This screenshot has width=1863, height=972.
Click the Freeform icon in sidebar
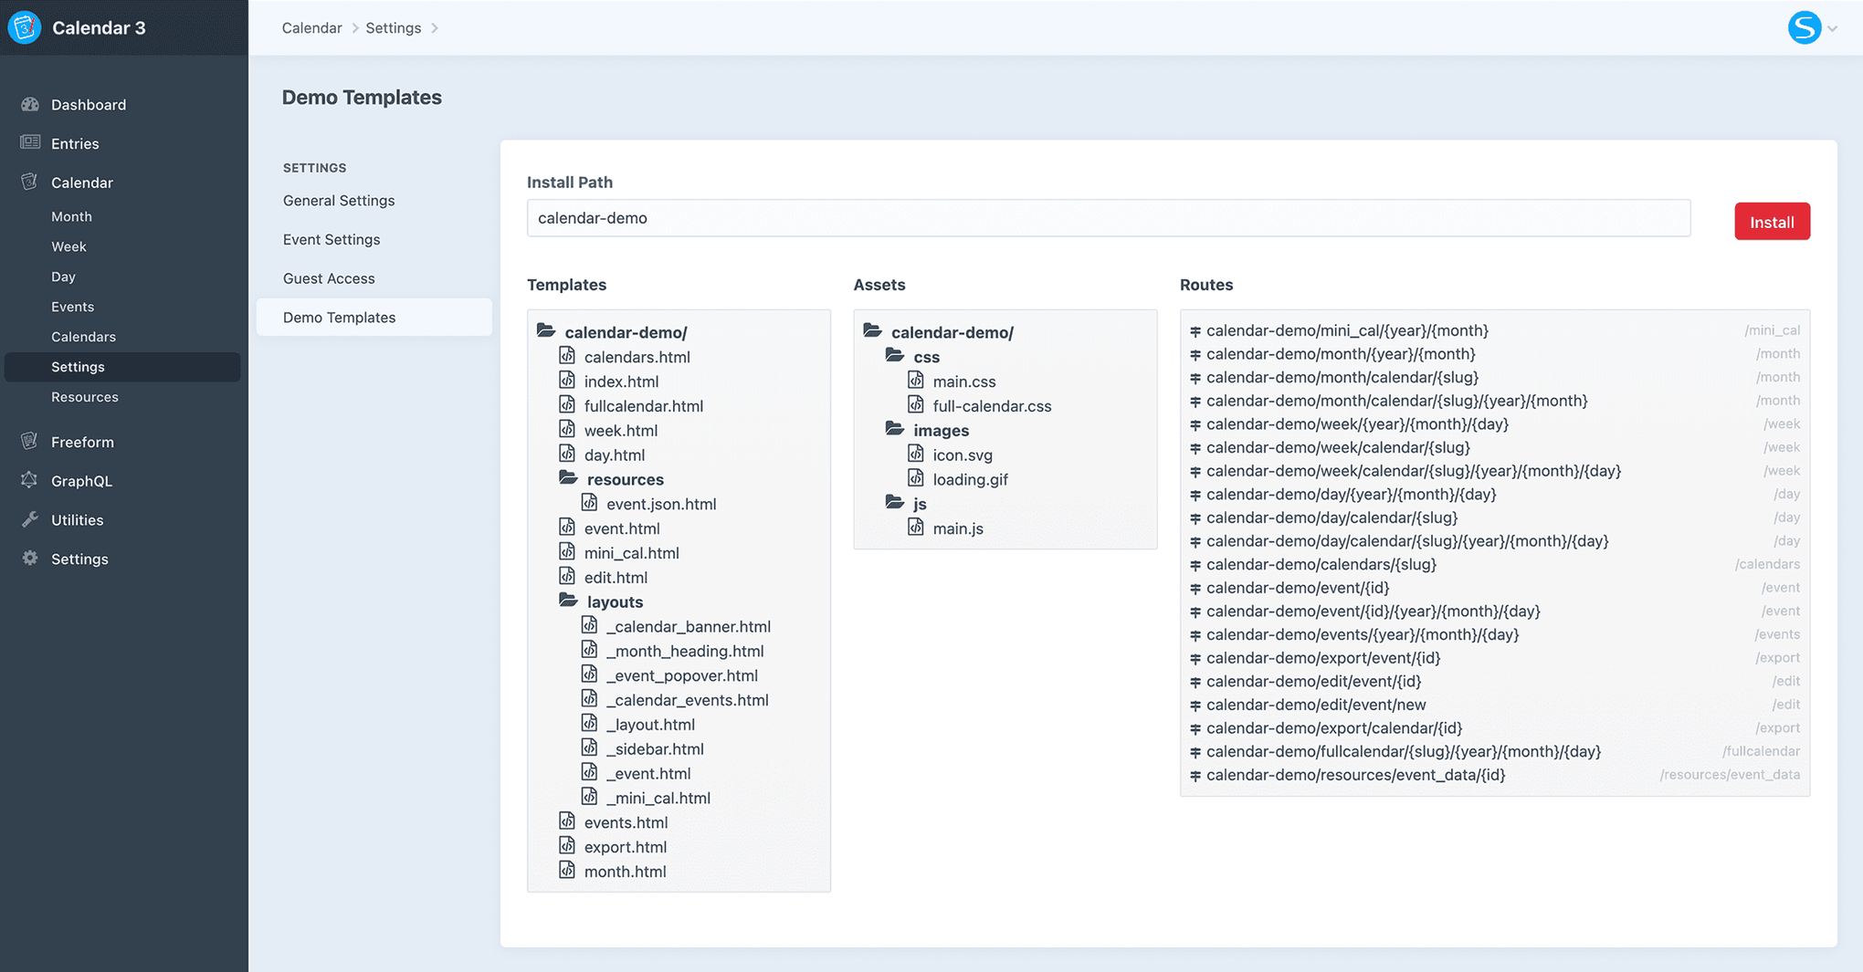30,442
